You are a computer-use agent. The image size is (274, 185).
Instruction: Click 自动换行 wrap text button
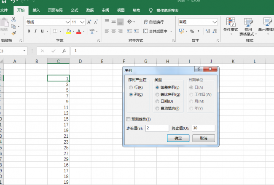click(x=153, y=22)
